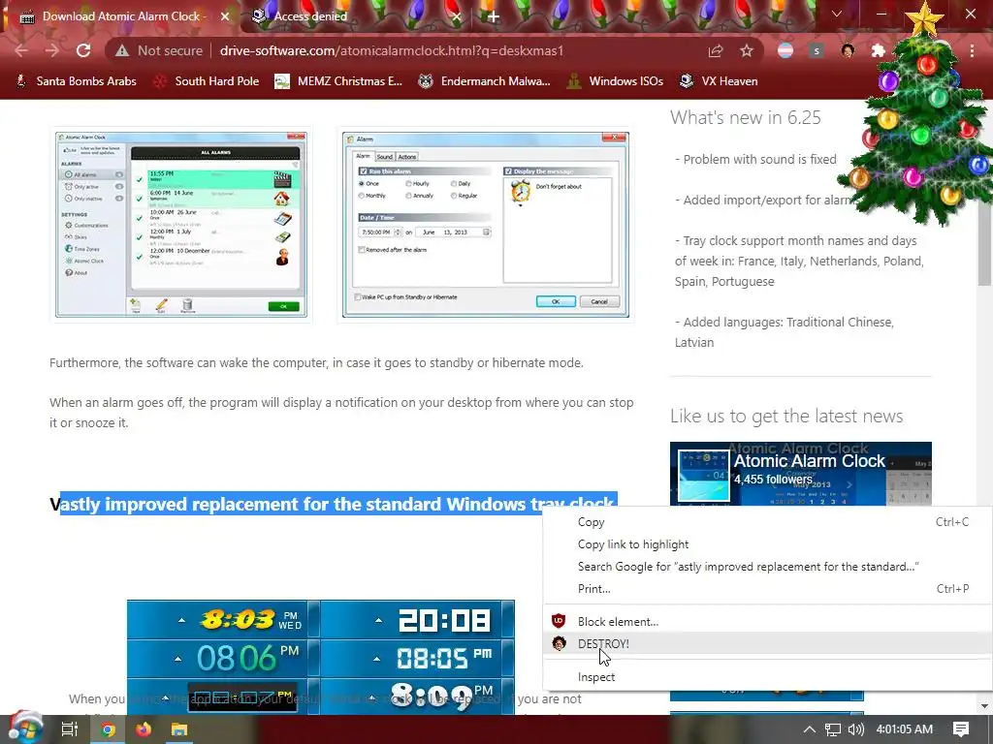
Task: Switch to the Access denied tab
Action: coord(355,16)
